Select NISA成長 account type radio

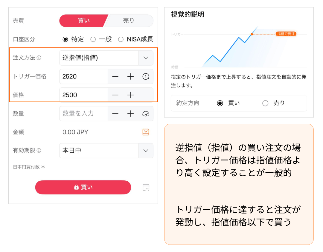[x=121, y=39]
